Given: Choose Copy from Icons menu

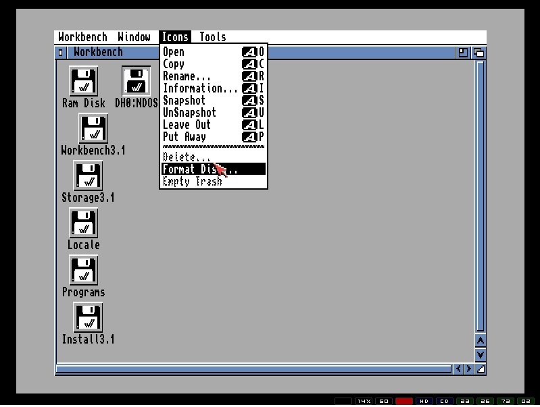Looking at the screenshot, I should tap(214, 64).
